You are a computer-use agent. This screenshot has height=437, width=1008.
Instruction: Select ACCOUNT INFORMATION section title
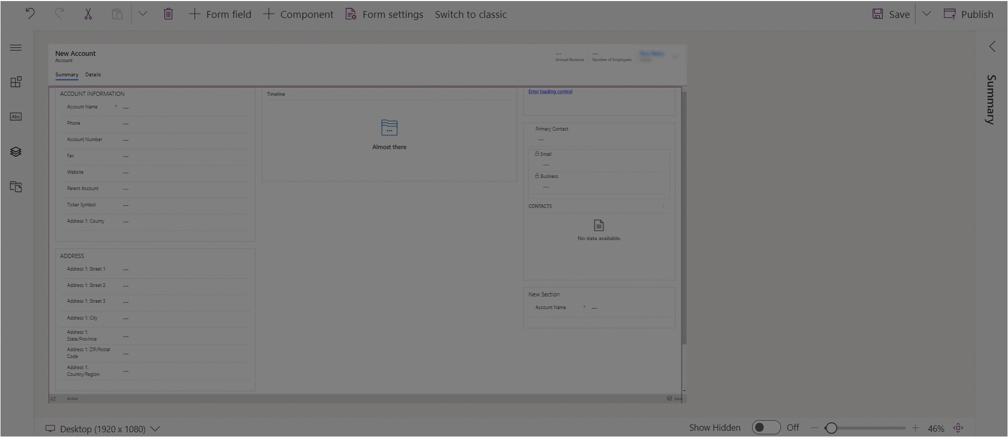[92, 94]
